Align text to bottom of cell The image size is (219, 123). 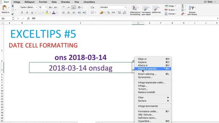coord(74,7)
